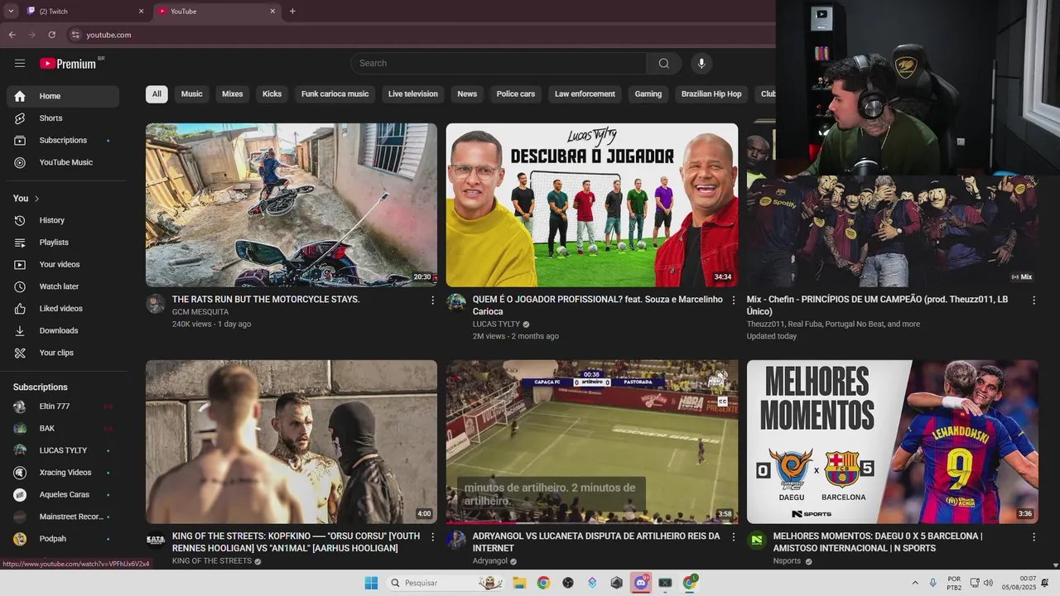1060x596 pixels.
Task: Open Mainstreet Records subscription
Action: click(63, 517)
